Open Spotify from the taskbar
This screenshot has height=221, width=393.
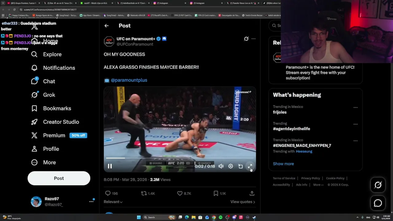pos(220,217)
